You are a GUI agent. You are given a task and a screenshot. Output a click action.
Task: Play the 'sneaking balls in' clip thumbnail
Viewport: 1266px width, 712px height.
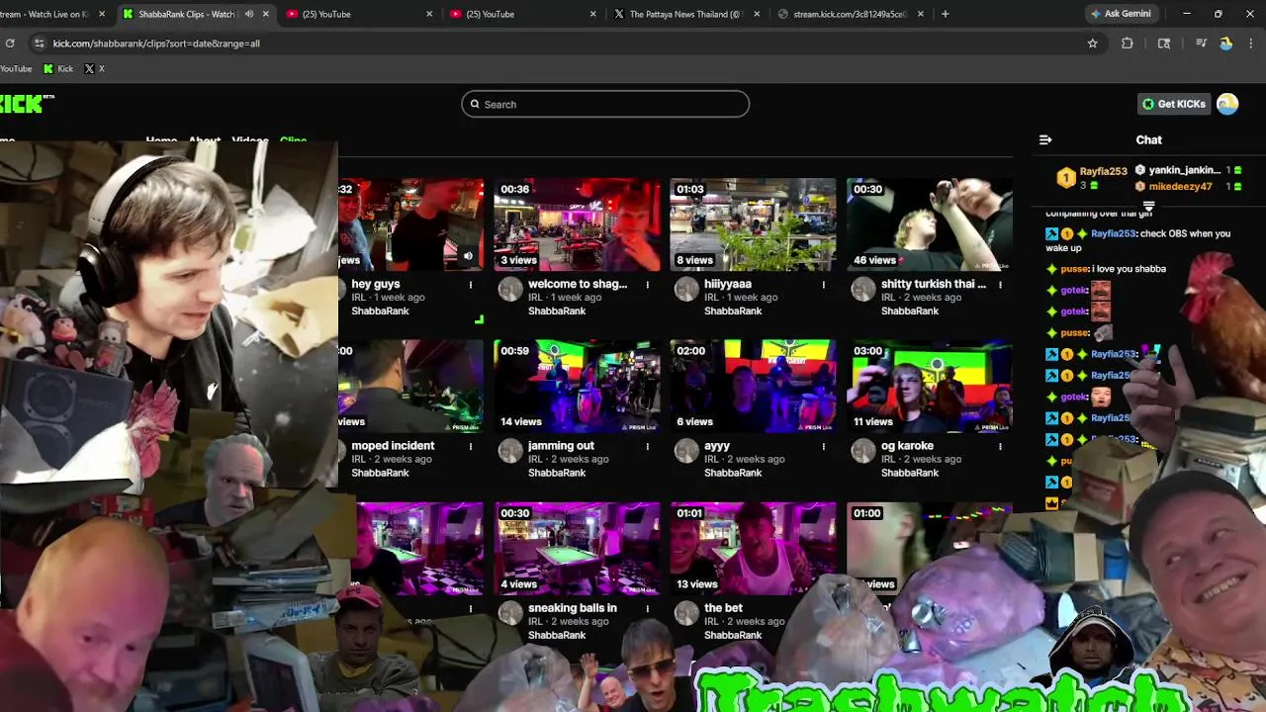577,549
